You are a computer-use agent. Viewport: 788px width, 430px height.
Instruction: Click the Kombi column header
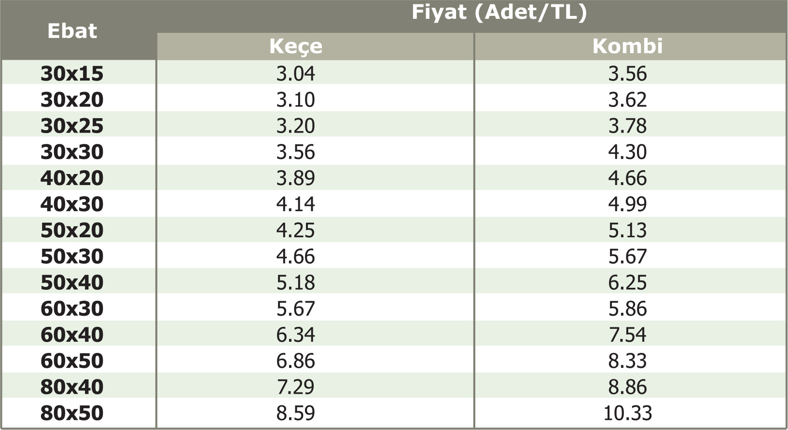tap(627, 46)
